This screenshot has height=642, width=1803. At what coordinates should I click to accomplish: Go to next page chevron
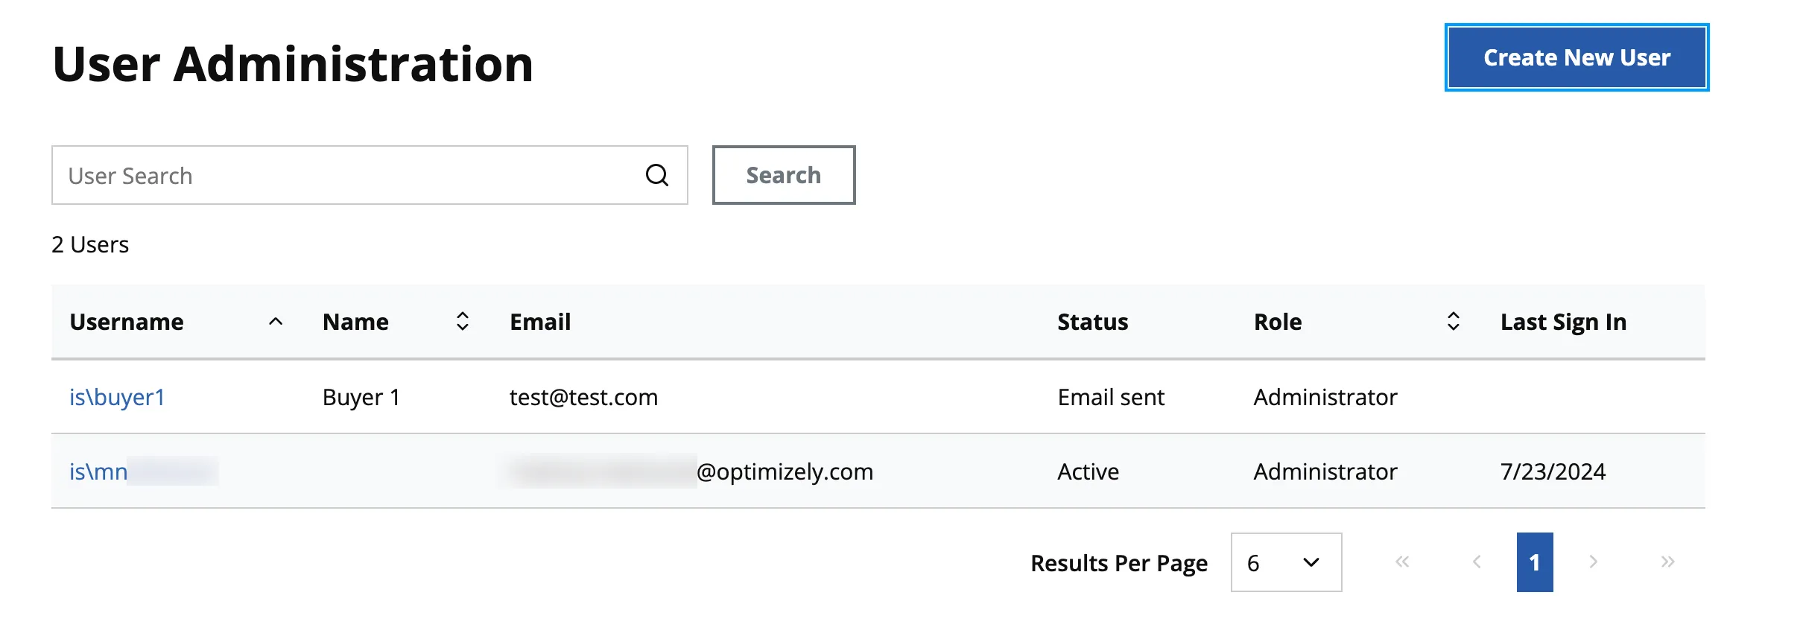1593,562
